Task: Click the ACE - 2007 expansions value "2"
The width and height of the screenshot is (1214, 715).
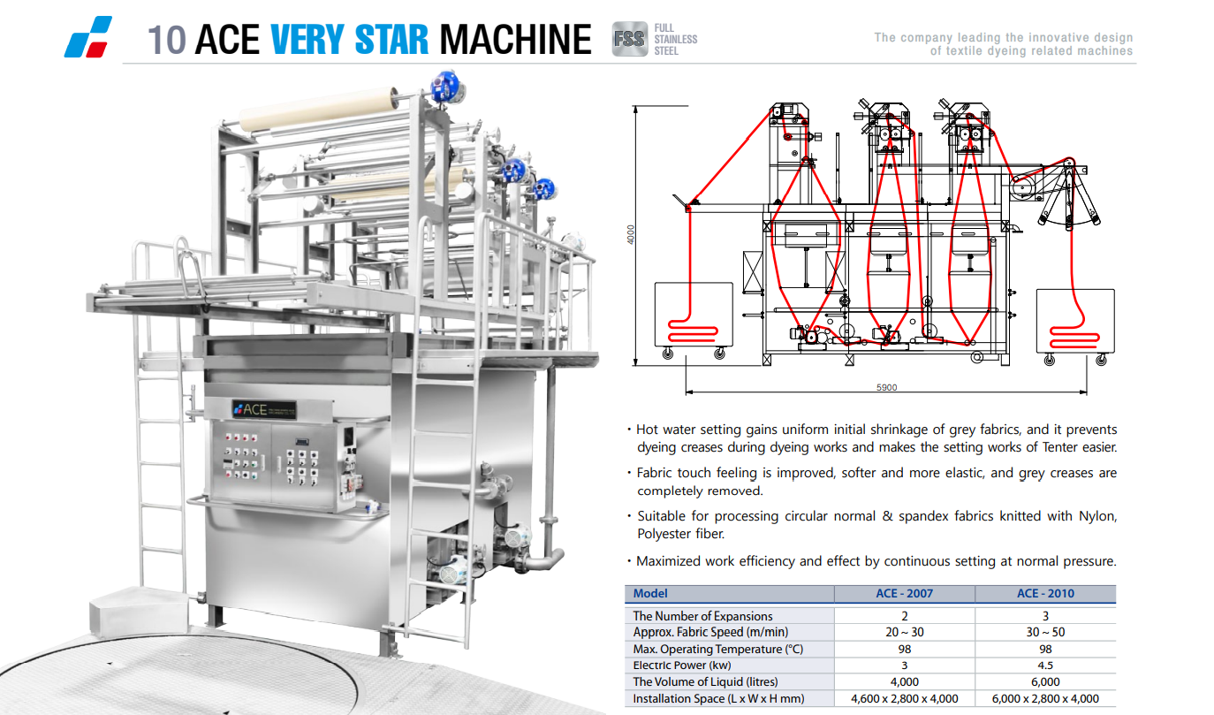Action: (904, 616)
